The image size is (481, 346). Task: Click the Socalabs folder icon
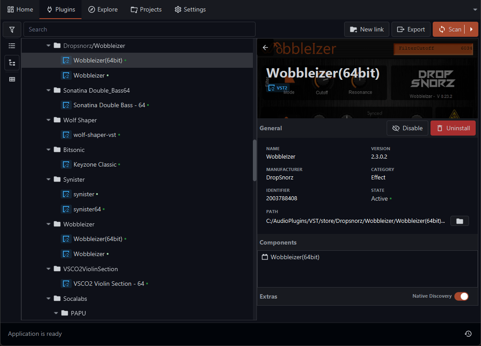click(57, 298)
